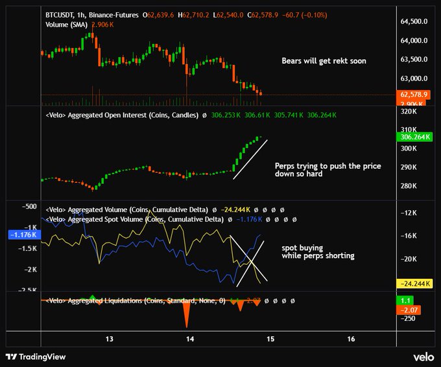
Task: Click the 64,500.0 price axis label
Action: point(414,21)
